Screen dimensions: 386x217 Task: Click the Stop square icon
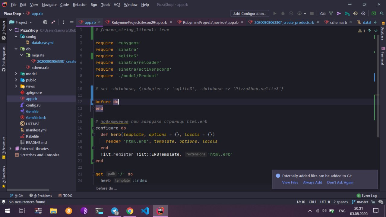312,14
